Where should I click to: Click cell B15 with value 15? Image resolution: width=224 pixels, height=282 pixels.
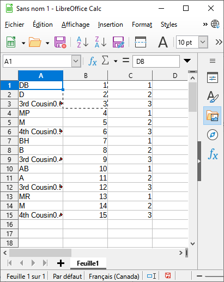point(86,215)
